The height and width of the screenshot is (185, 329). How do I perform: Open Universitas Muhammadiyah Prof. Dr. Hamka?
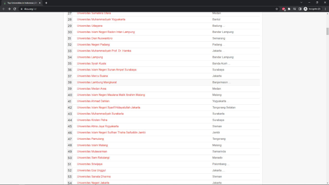tap(104, 51)
